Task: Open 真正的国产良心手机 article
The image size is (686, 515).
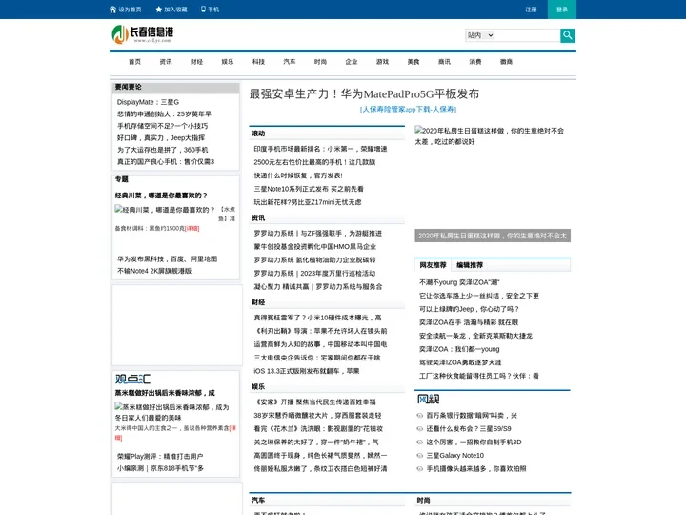Action: click(166, 161)
